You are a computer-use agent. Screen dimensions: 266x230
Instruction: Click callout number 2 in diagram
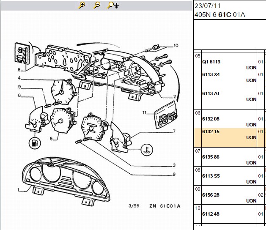(x=175, y=96)
